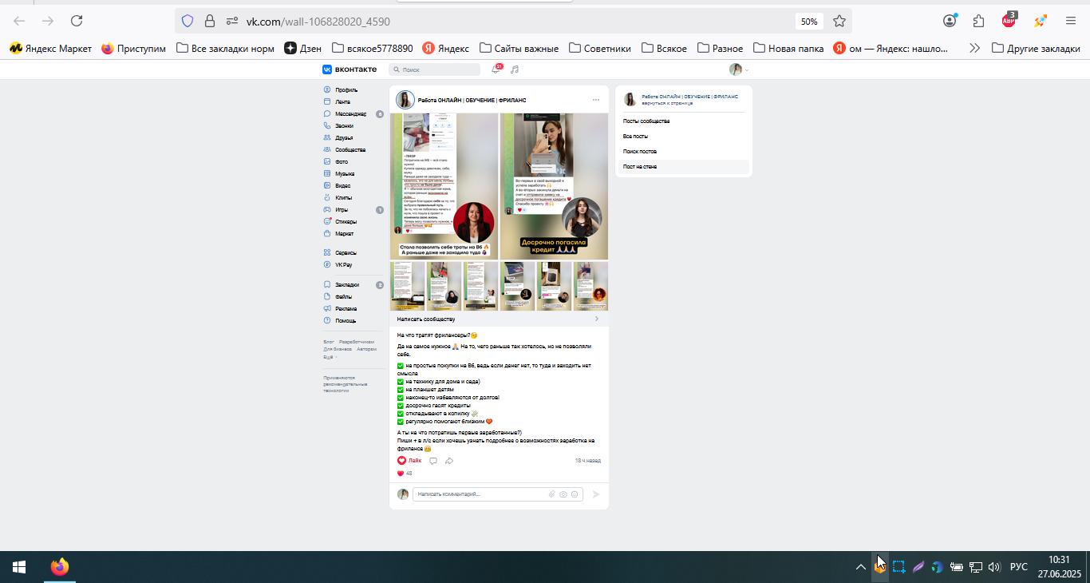1090x583 pixels.
Task: Open Мессенджер in the sidebar
Action: 350,114
